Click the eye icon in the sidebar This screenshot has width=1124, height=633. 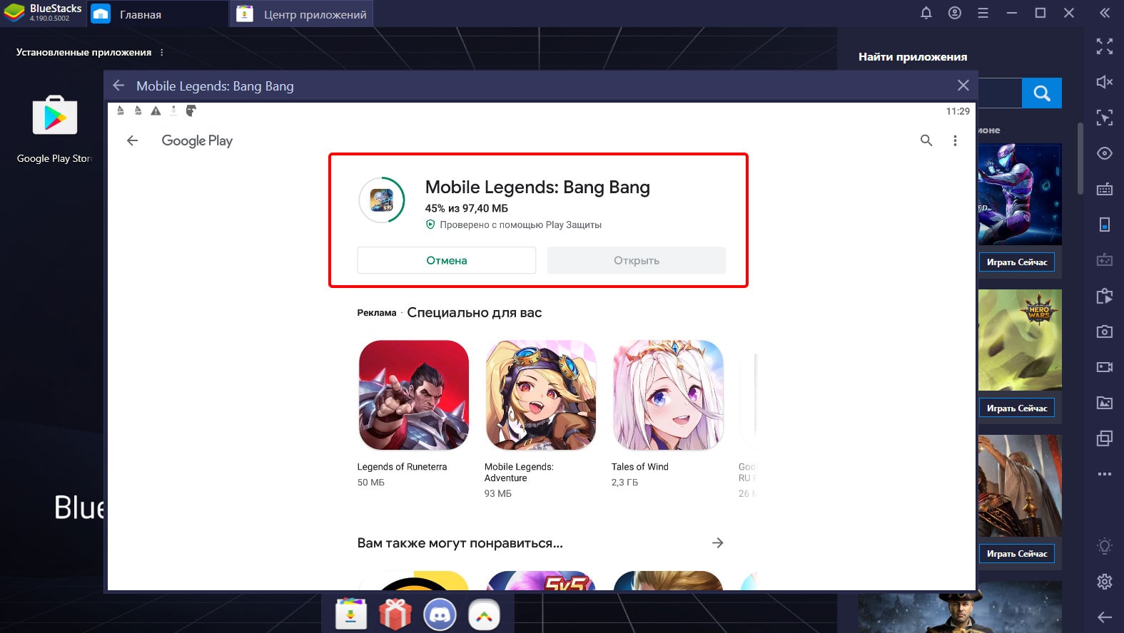(1104, 153)
